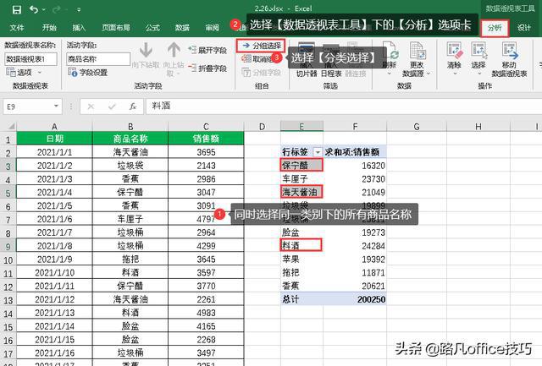Click the 选择 select icon in 操作 group
The height and width of the screenshot is (366, 542).
tap(478, 51)
